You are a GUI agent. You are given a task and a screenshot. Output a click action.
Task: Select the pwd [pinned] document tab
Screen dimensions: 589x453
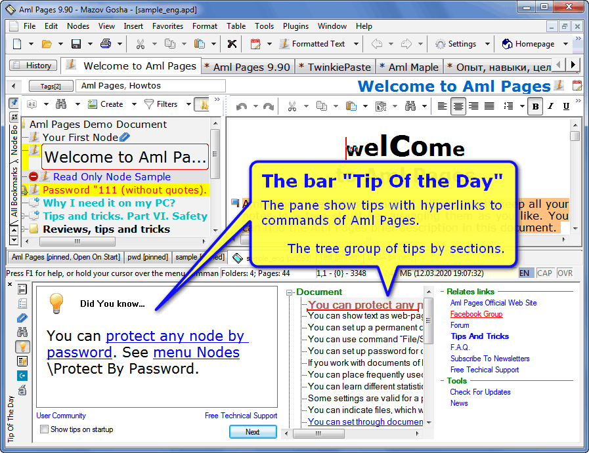(x=148, y=257)
